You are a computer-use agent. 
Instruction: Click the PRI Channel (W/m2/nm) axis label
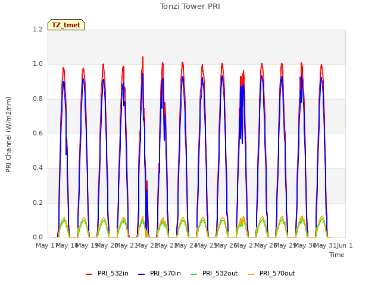(8, 135)
